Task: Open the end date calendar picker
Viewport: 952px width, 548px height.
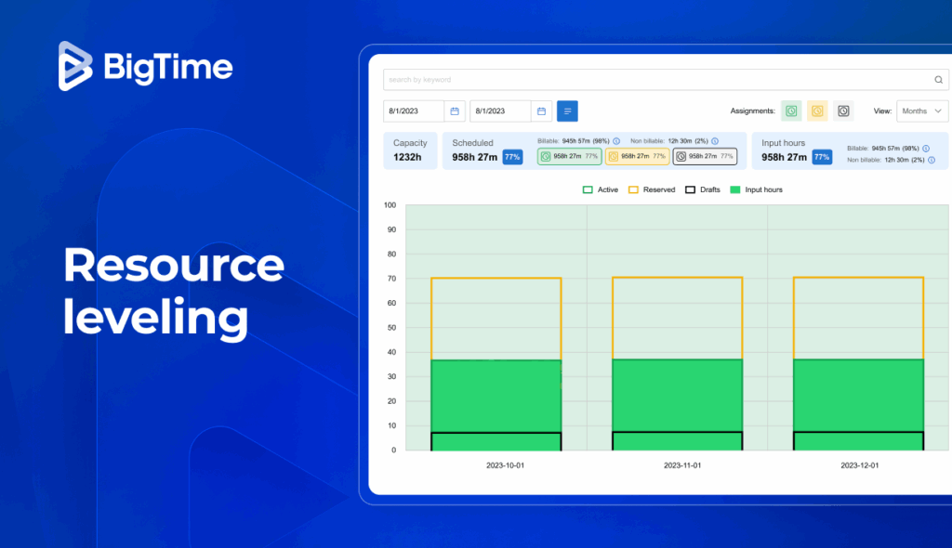Action: coord(541,111)
